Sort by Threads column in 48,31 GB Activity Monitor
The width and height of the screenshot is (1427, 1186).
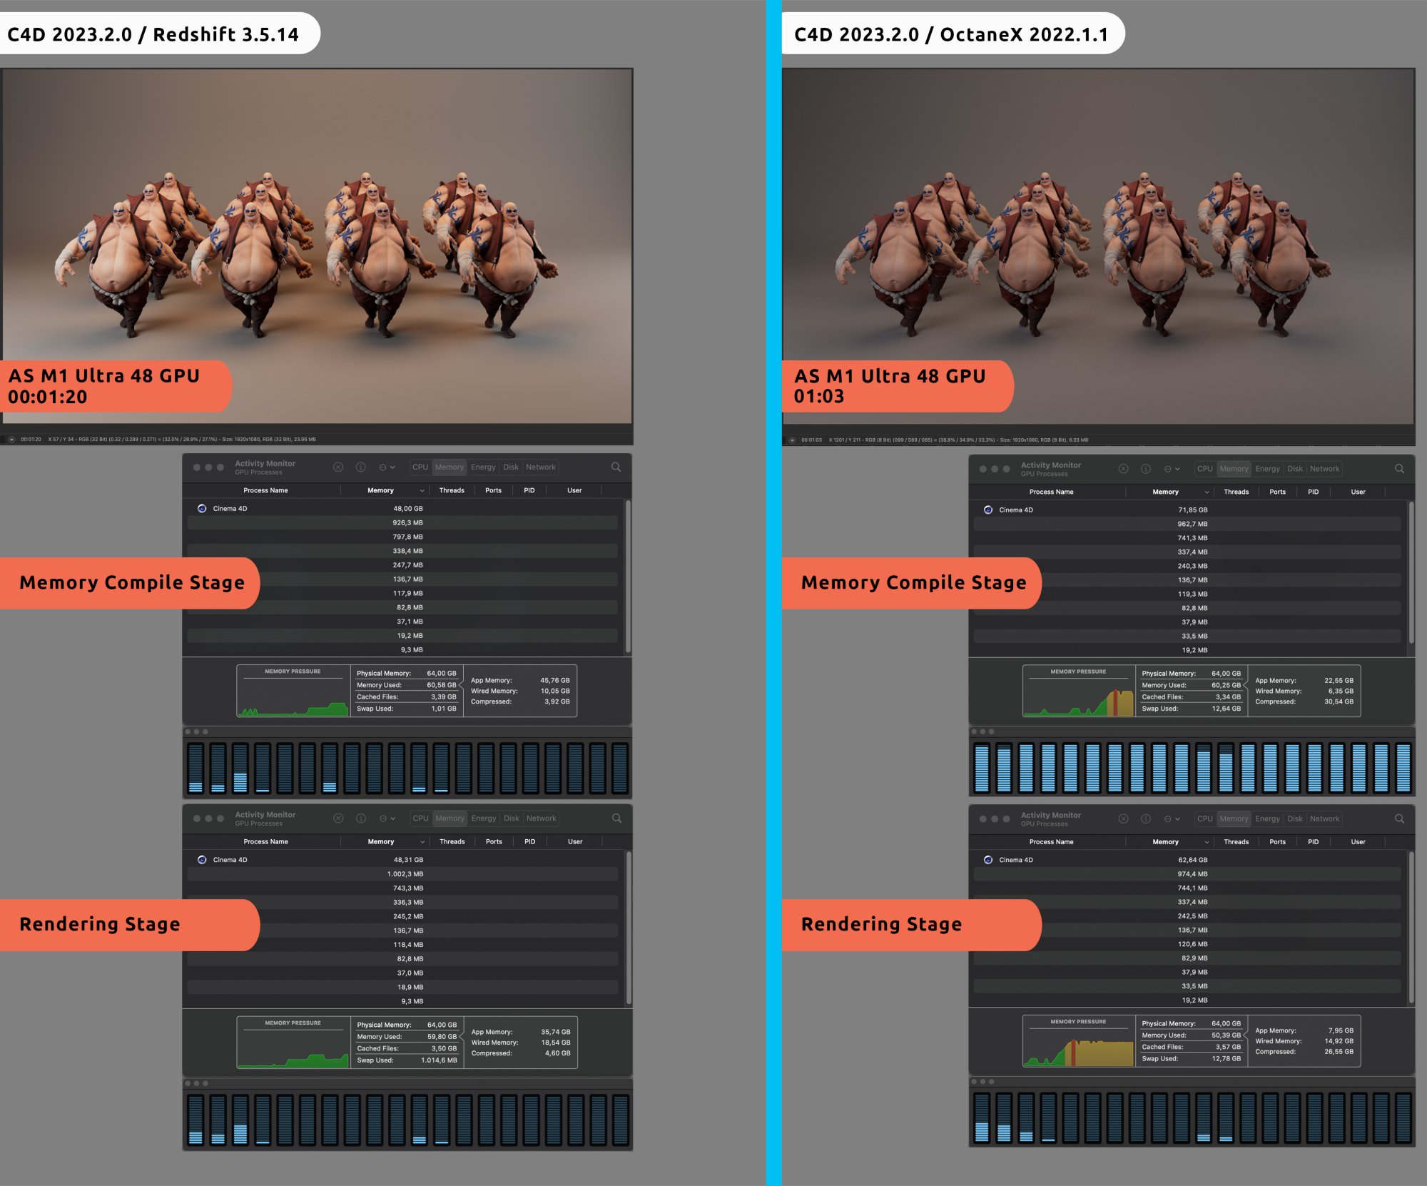point(452,842)
